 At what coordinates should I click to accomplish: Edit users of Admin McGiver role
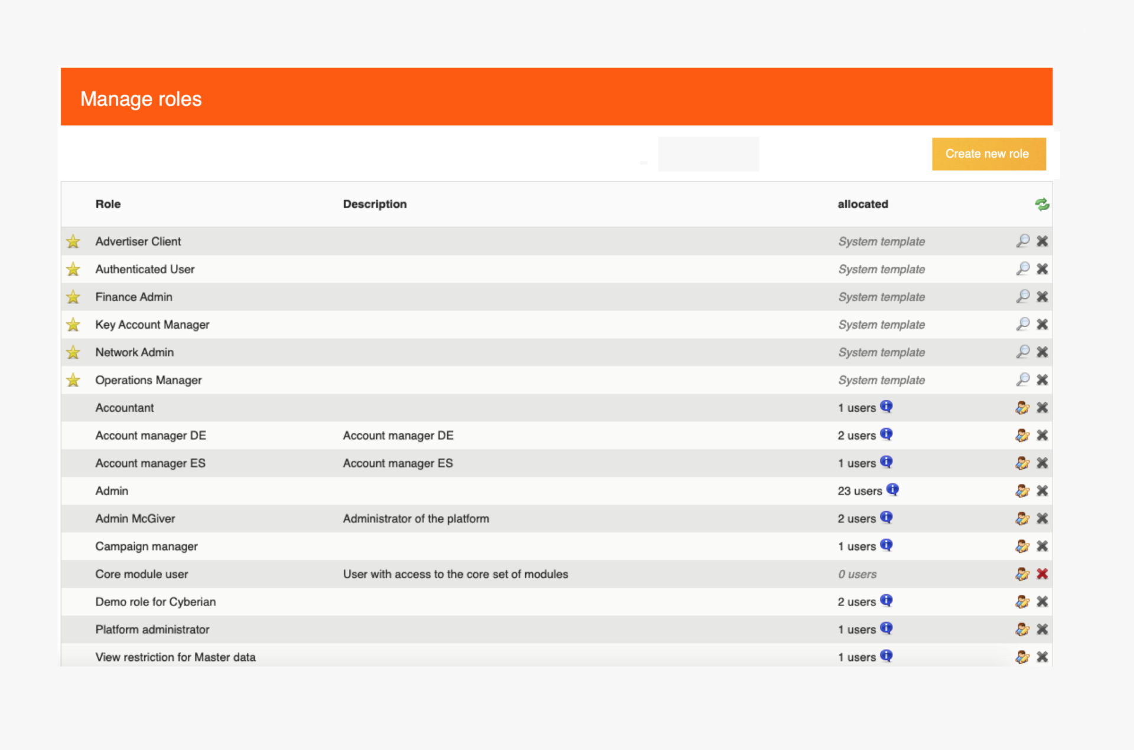(x=1023, y=518)
